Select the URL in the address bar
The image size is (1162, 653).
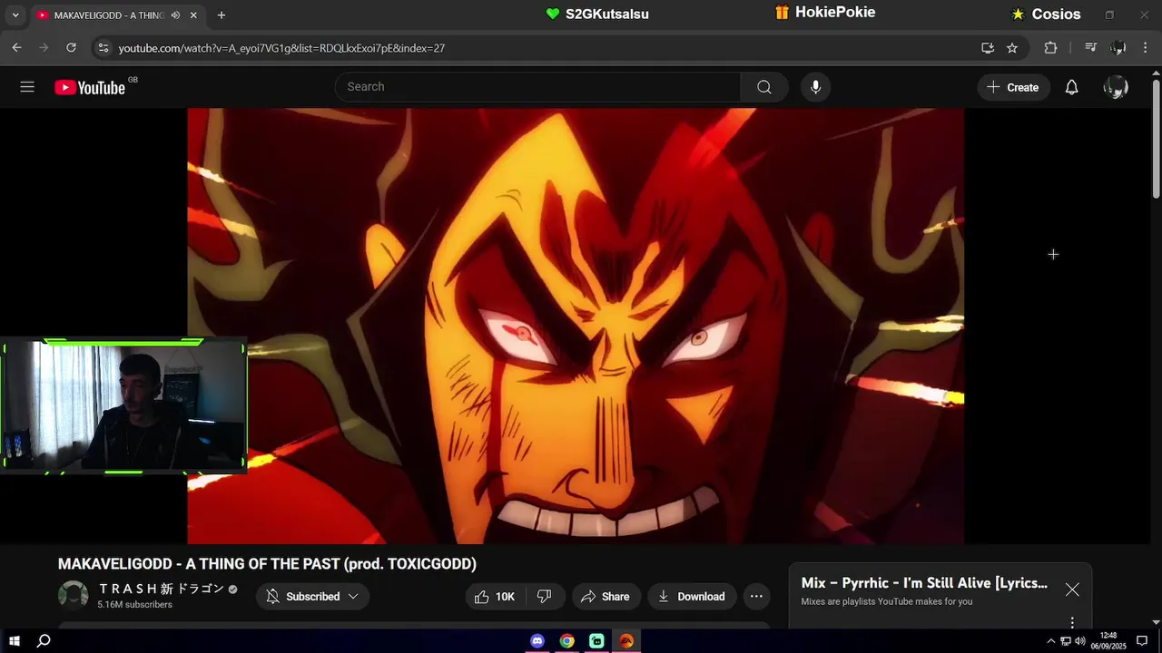click(x=281, y=48)
